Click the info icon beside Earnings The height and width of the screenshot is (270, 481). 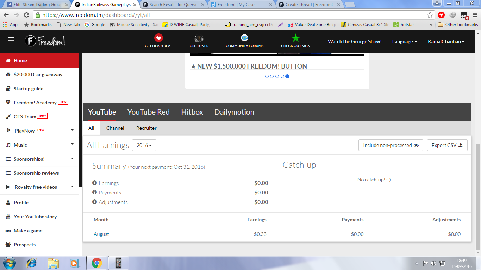click(94, 183)
